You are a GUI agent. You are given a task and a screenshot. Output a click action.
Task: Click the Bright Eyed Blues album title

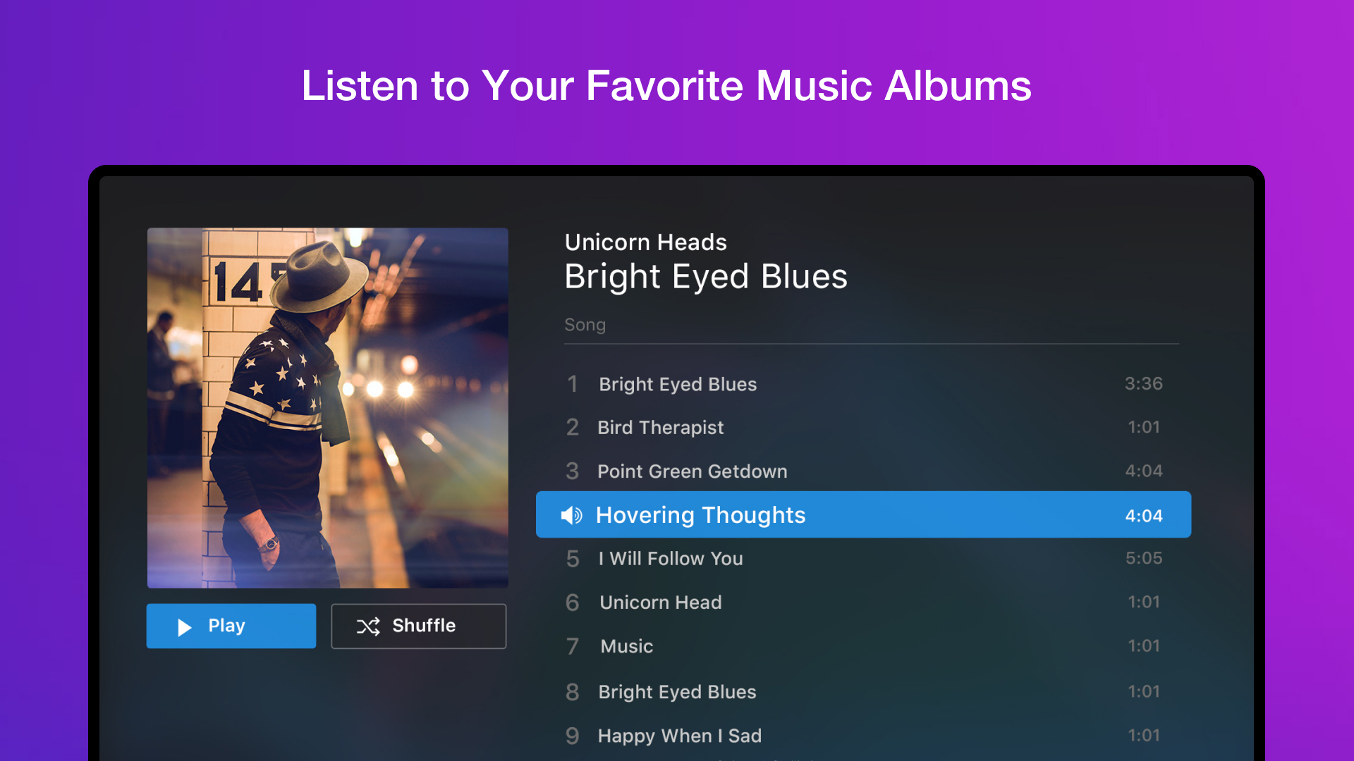click(x=705, y=276)
